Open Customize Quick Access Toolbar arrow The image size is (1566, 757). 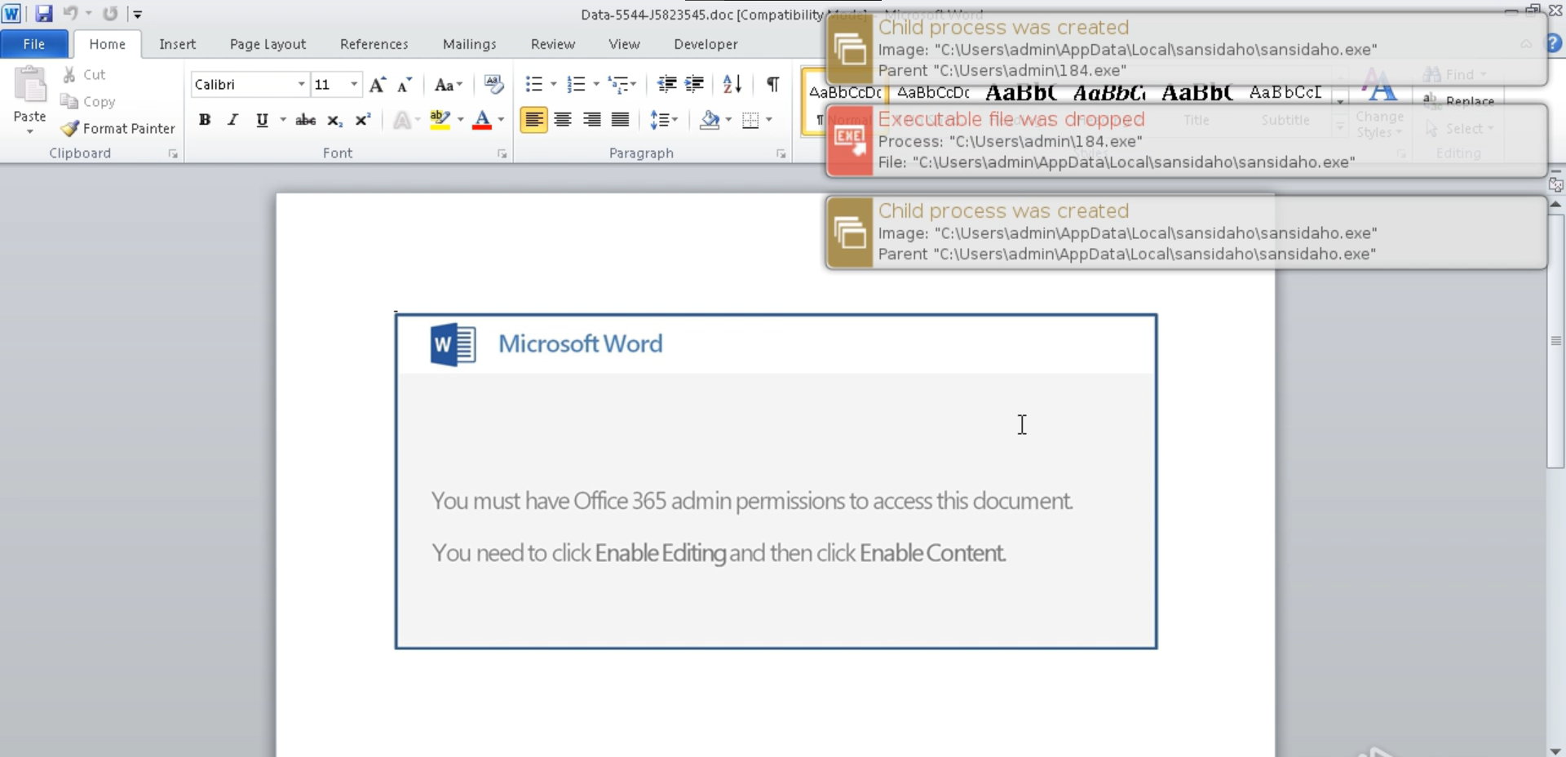138,14
